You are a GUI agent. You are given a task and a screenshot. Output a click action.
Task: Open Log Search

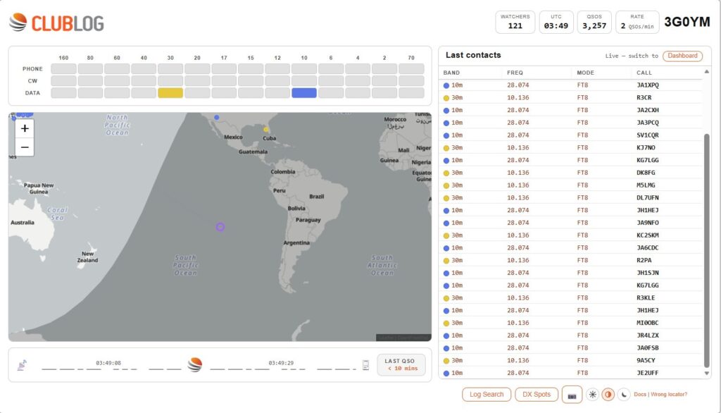(x=487, y=395)
